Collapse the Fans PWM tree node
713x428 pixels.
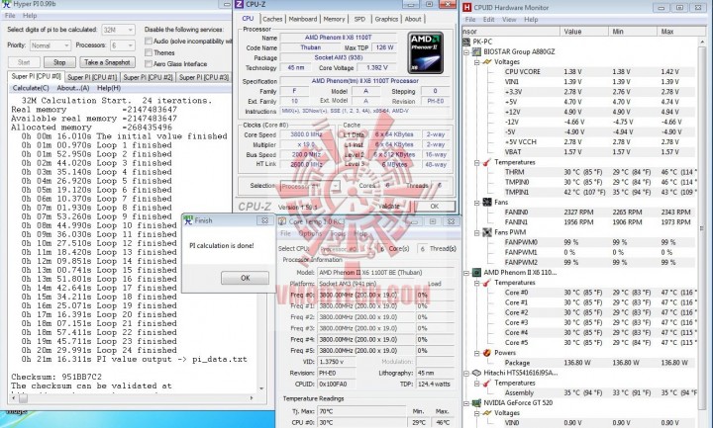[x=476, y=233]
